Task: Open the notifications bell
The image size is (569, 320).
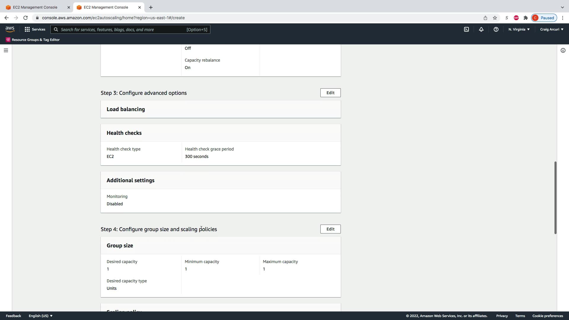Action: coord(481,29)
